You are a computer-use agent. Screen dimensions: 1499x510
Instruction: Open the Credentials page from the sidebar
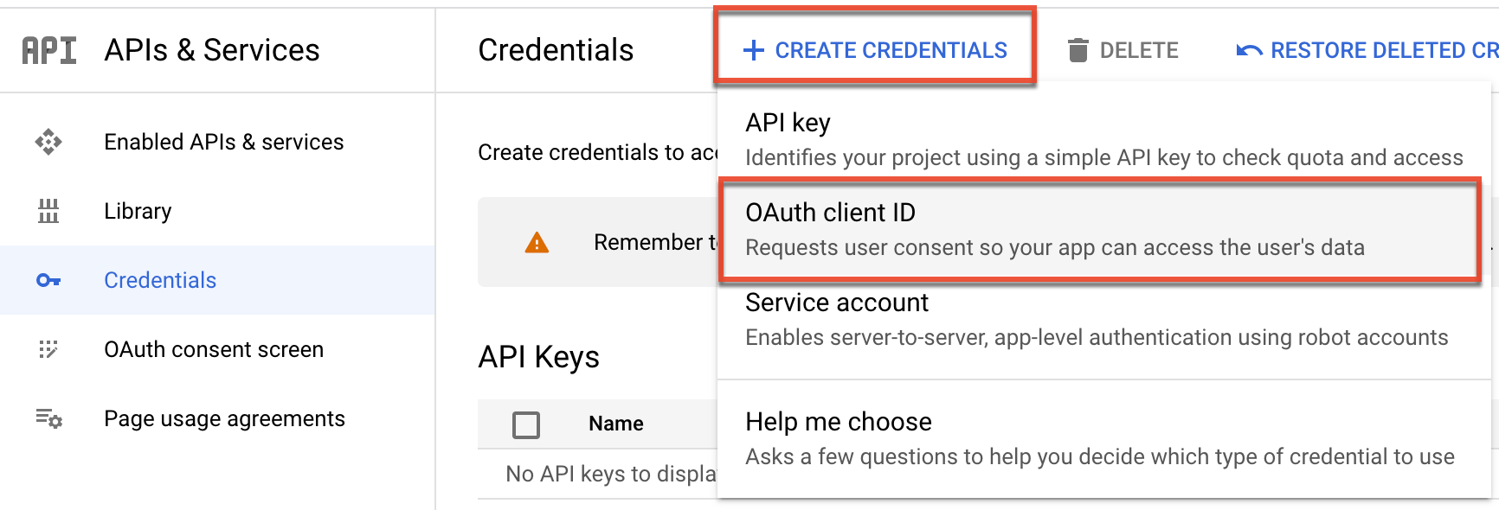point(160,280)
